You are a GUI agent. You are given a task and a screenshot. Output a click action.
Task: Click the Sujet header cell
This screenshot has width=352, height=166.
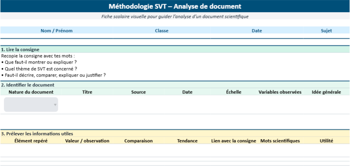pyautogui.click(x=326, y=31)
